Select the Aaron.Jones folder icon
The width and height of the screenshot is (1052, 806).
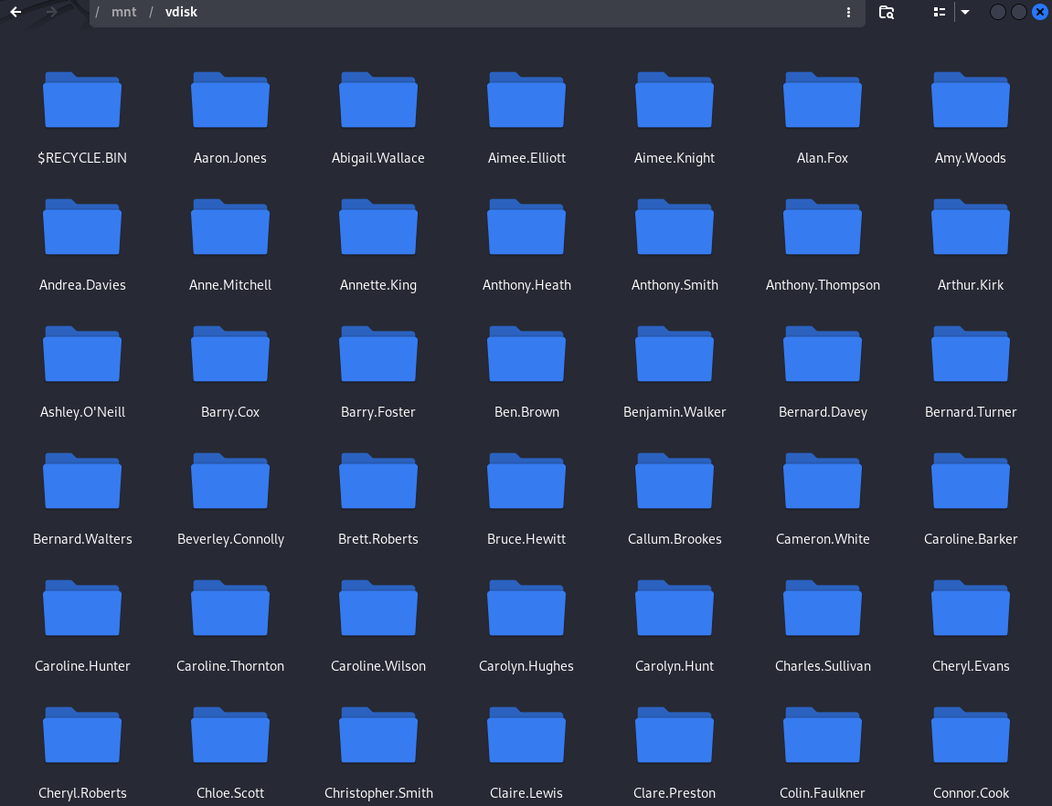(x=230, y=100)
